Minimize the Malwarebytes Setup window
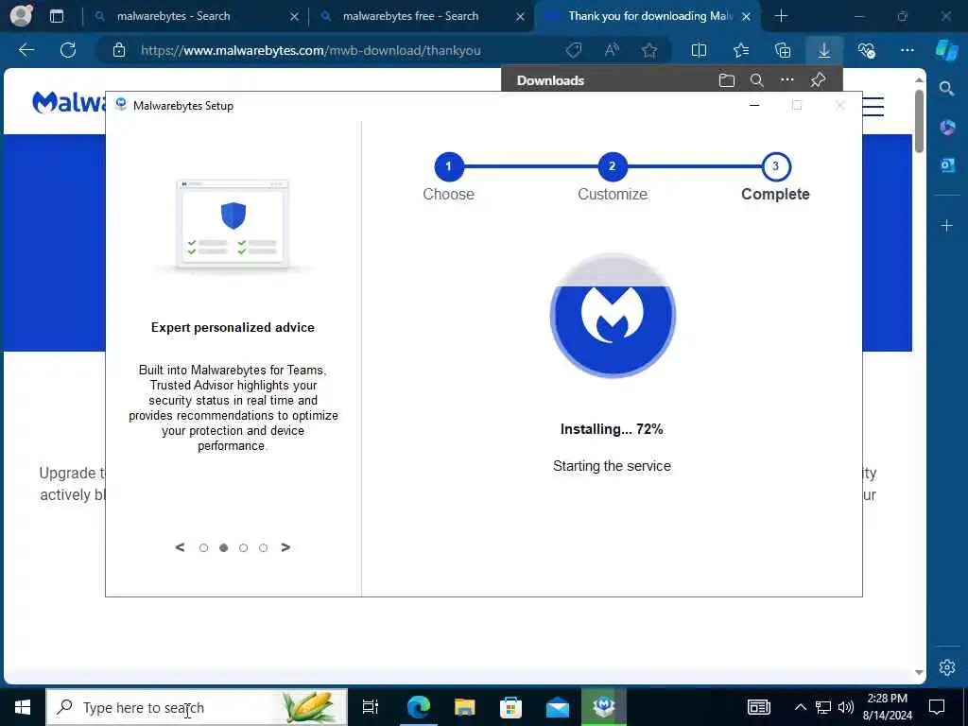 (753, 106)
